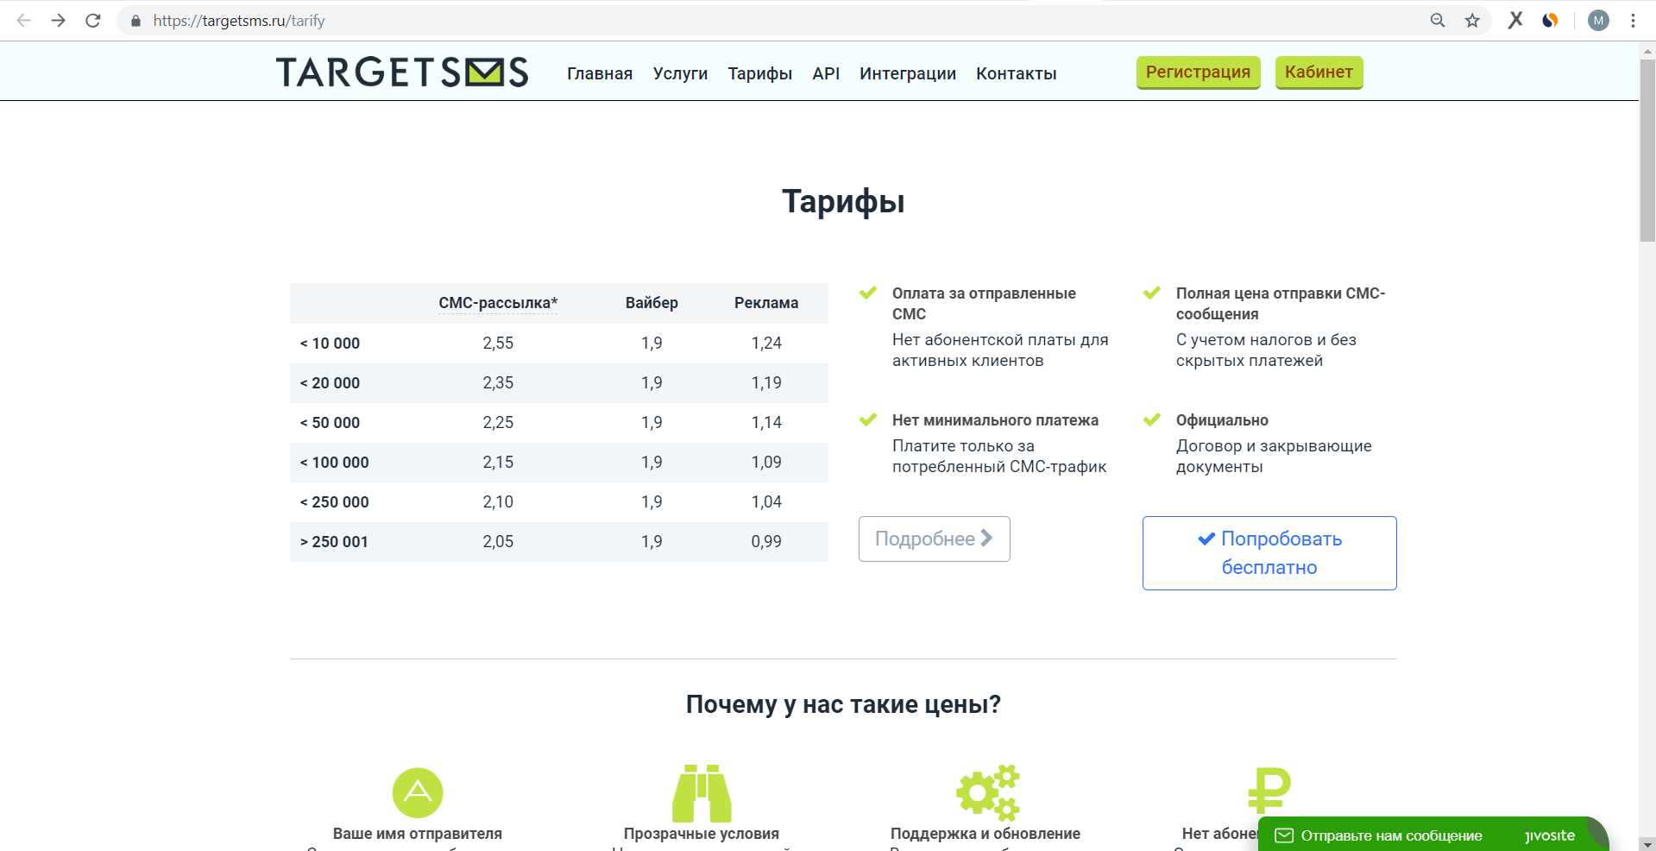The height and width of the screenshot is (851, 1656).
Task: Click the advertising price '1,14'
Action: (766, 423)
